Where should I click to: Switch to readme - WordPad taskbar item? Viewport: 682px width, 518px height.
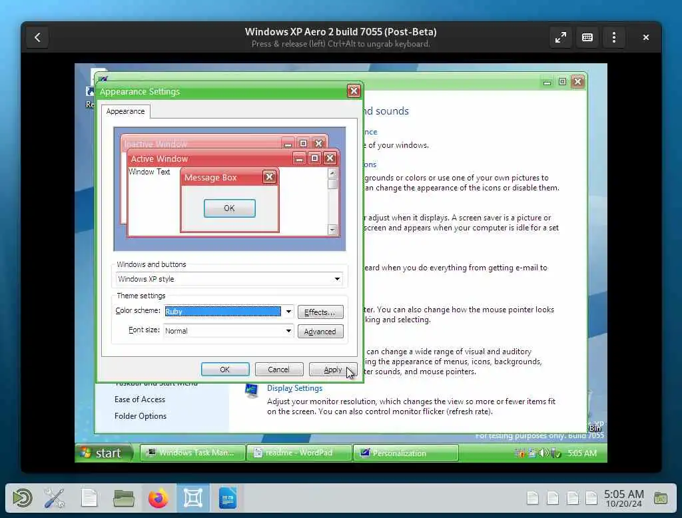coord(298,453)
